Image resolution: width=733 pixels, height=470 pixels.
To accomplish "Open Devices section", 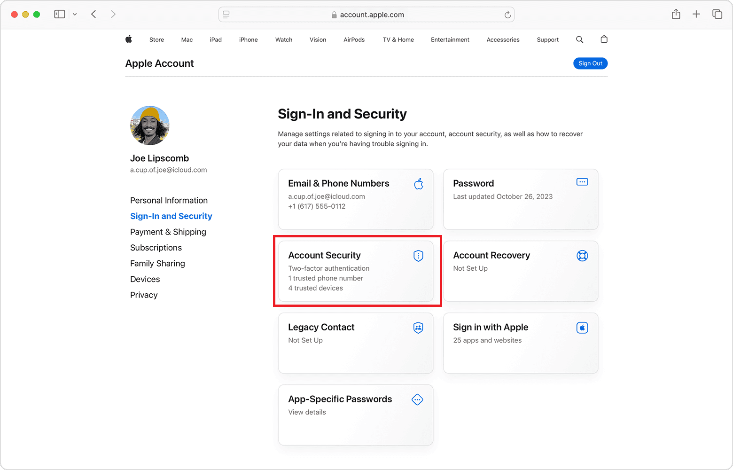I will (145, 279).
